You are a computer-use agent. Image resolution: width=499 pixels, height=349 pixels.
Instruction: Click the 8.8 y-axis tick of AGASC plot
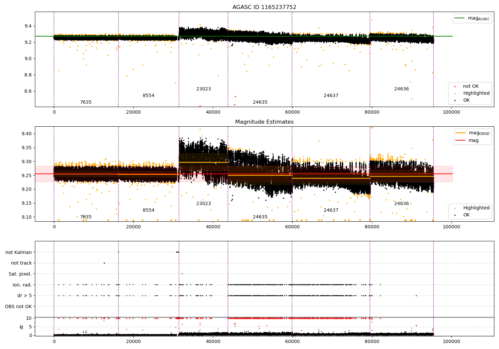tap(28, 75)
